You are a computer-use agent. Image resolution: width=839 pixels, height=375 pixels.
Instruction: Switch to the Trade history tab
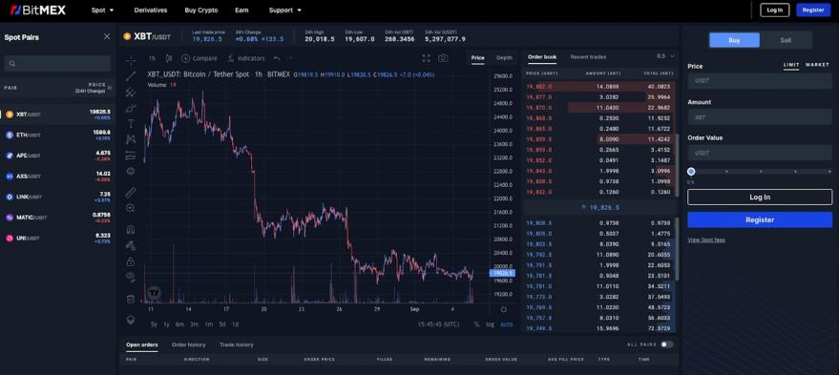coord(237,345)
